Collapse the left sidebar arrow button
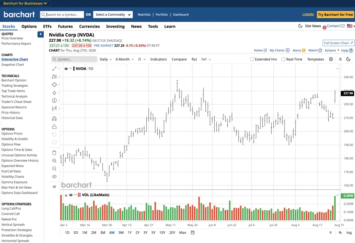The width and height of the screenshot is (355, 243). click(40, 34)
